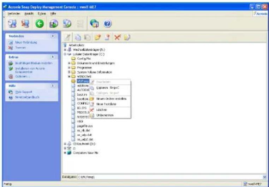The image size is (269, 187).
Task: Collapse the Hilfe sidebar panel
Action: click(53, 86)
